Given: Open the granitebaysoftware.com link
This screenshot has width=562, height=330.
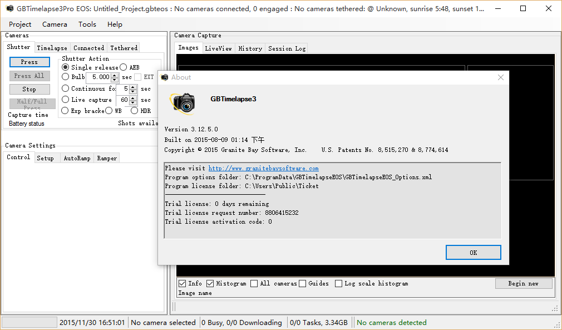Looking at the screenshot, I should 263,169.
